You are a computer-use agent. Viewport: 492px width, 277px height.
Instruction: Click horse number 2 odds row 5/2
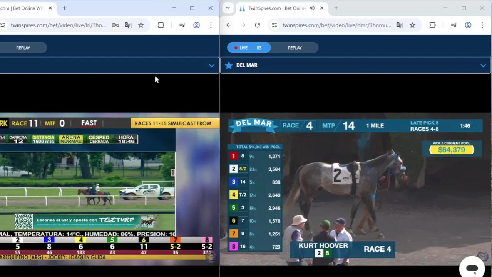click(255, 169)
